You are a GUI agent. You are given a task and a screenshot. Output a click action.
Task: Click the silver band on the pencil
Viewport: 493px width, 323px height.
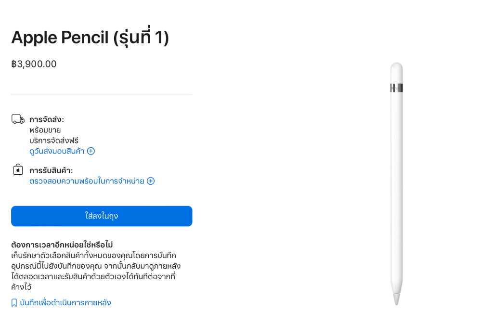(396, 88)
